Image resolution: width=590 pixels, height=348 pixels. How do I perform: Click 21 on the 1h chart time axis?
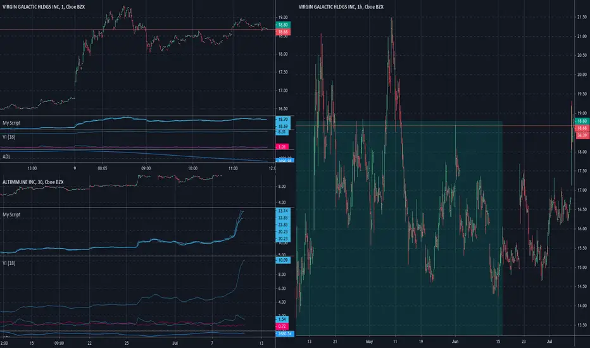point(335,342)
